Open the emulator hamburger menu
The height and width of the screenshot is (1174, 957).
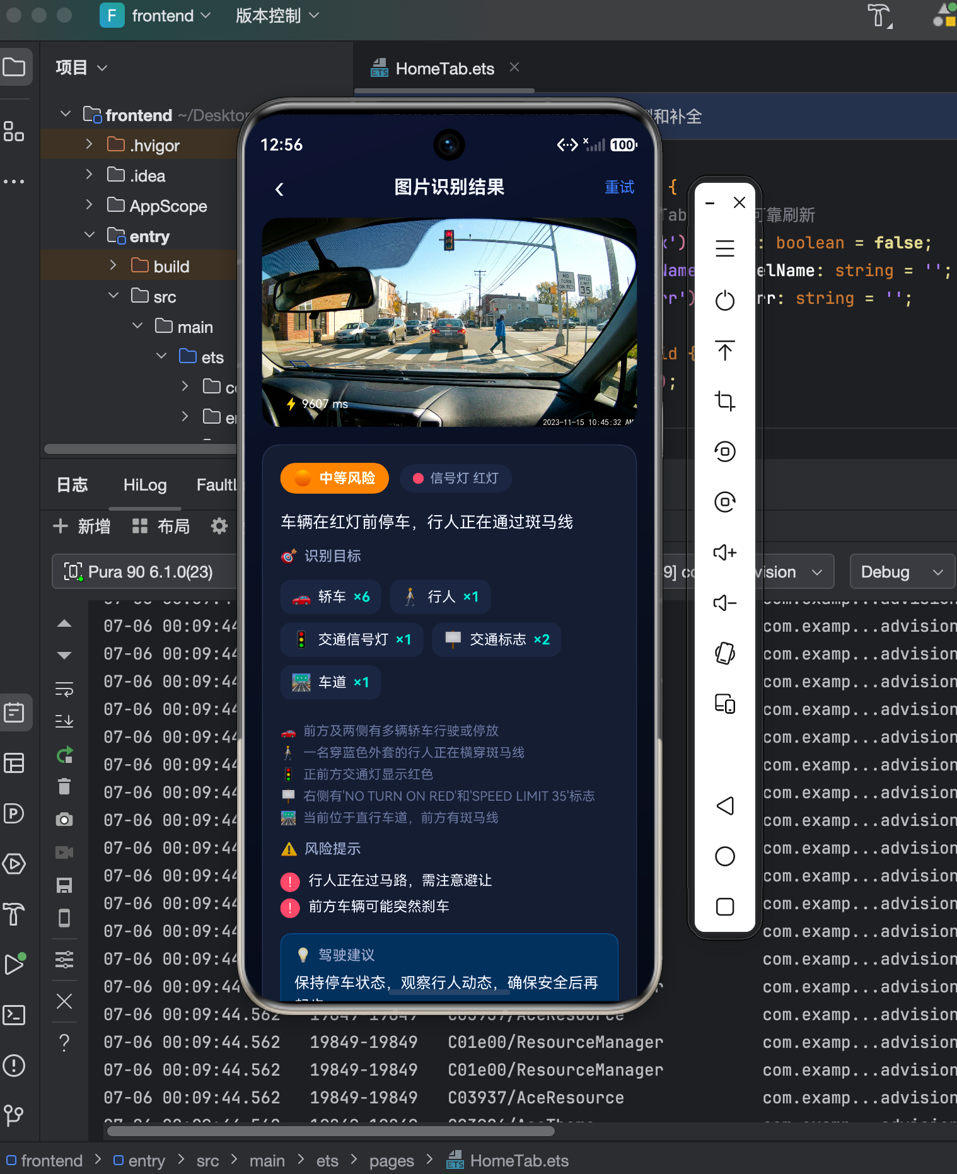[725, 248]
